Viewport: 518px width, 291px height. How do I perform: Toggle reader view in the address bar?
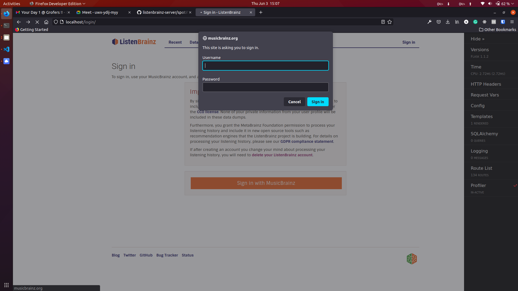click(383, 22)
